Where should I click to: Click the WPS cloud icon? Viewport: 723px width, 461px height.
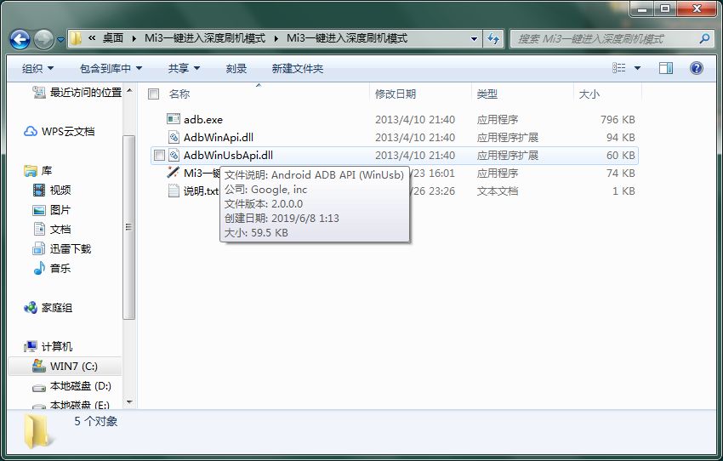tap(31, 131)
